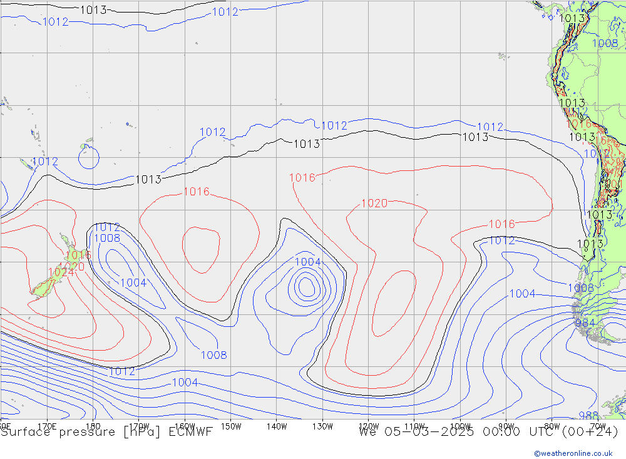The height and width of the screenshot is (459, 626).
Task: Click the 170W longitude label
Action: (139, 426)
